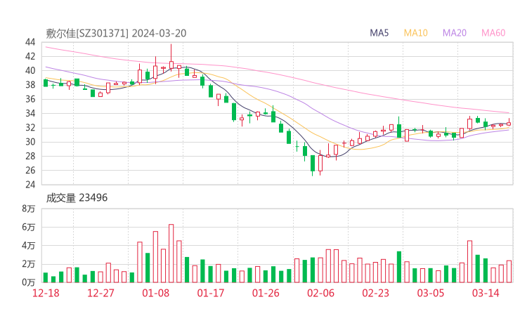Click the 44 price axis label
The image size is (520, 309).
coord(30,42)
